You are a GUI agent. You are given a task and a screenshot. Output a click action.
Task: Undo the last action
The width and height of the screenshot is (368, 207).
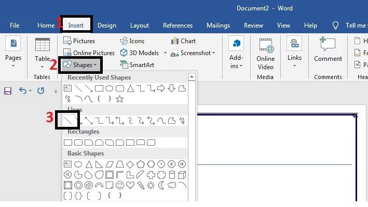click(23, 90)
